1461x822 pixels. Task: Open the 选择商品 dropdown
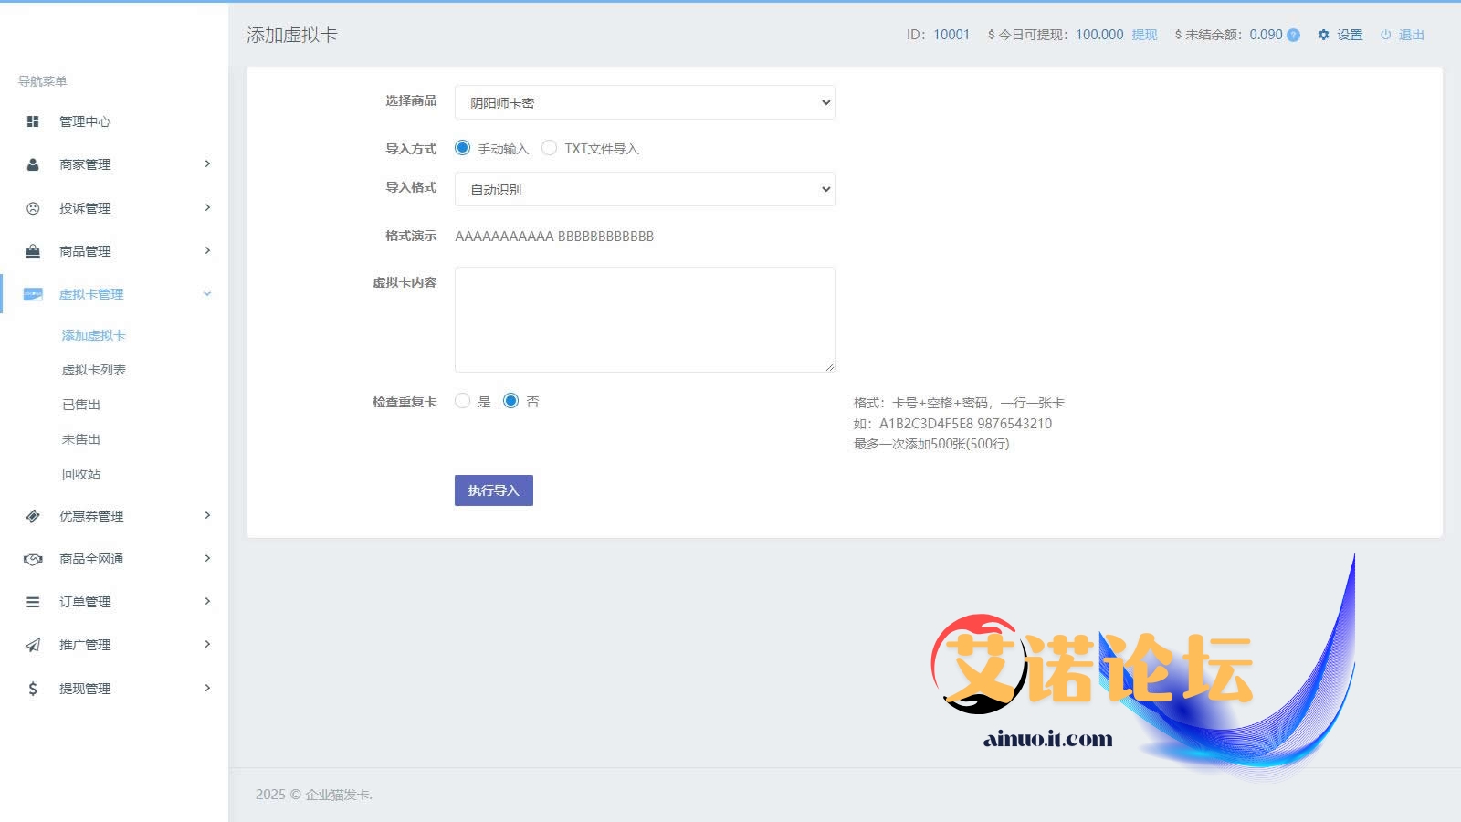[645, 102]
